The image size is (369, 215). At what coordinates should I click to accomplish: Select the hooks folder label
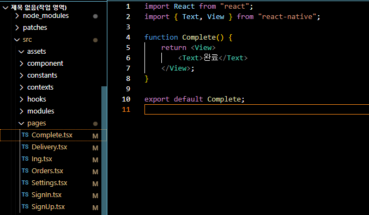point(37,99)
